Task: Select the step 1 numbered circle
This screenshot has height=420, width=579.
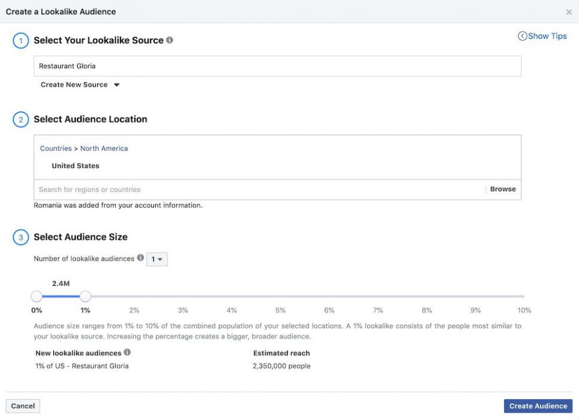Action: click(20, 40)
